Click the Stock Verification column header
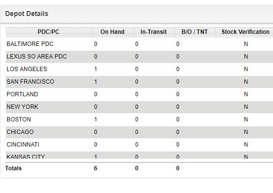Screen dimensions: 273x193 [x=245, y=32]
